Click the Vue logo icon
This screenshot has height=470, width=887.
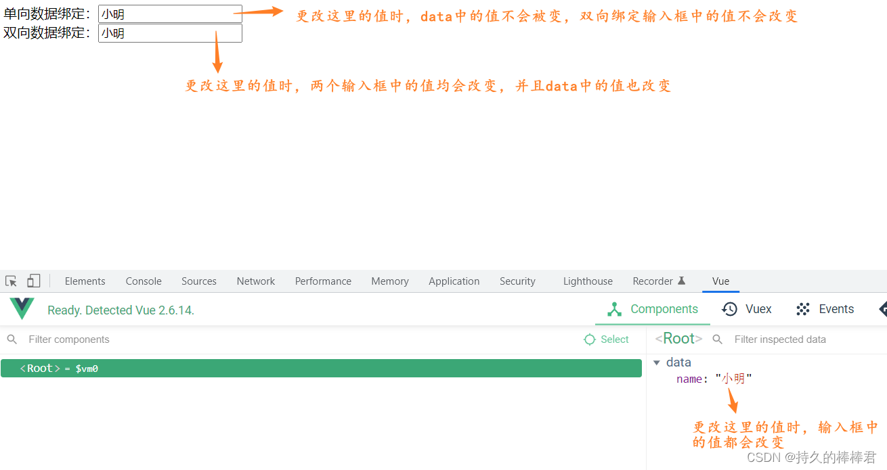coord(22,309)
